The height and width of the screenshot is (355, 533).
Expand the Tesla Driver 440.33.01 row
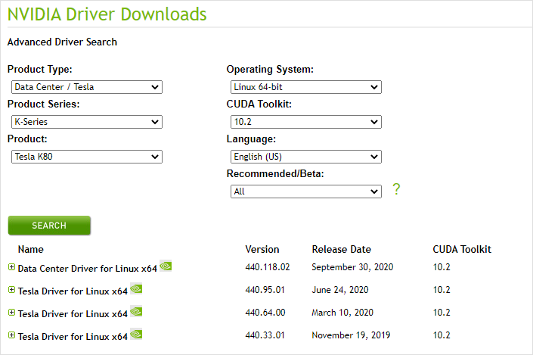[x=11, y=335]
